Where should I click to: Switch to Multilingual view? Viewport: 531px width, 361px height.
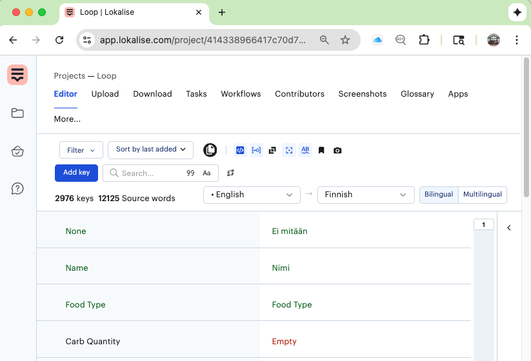[482, 195]
